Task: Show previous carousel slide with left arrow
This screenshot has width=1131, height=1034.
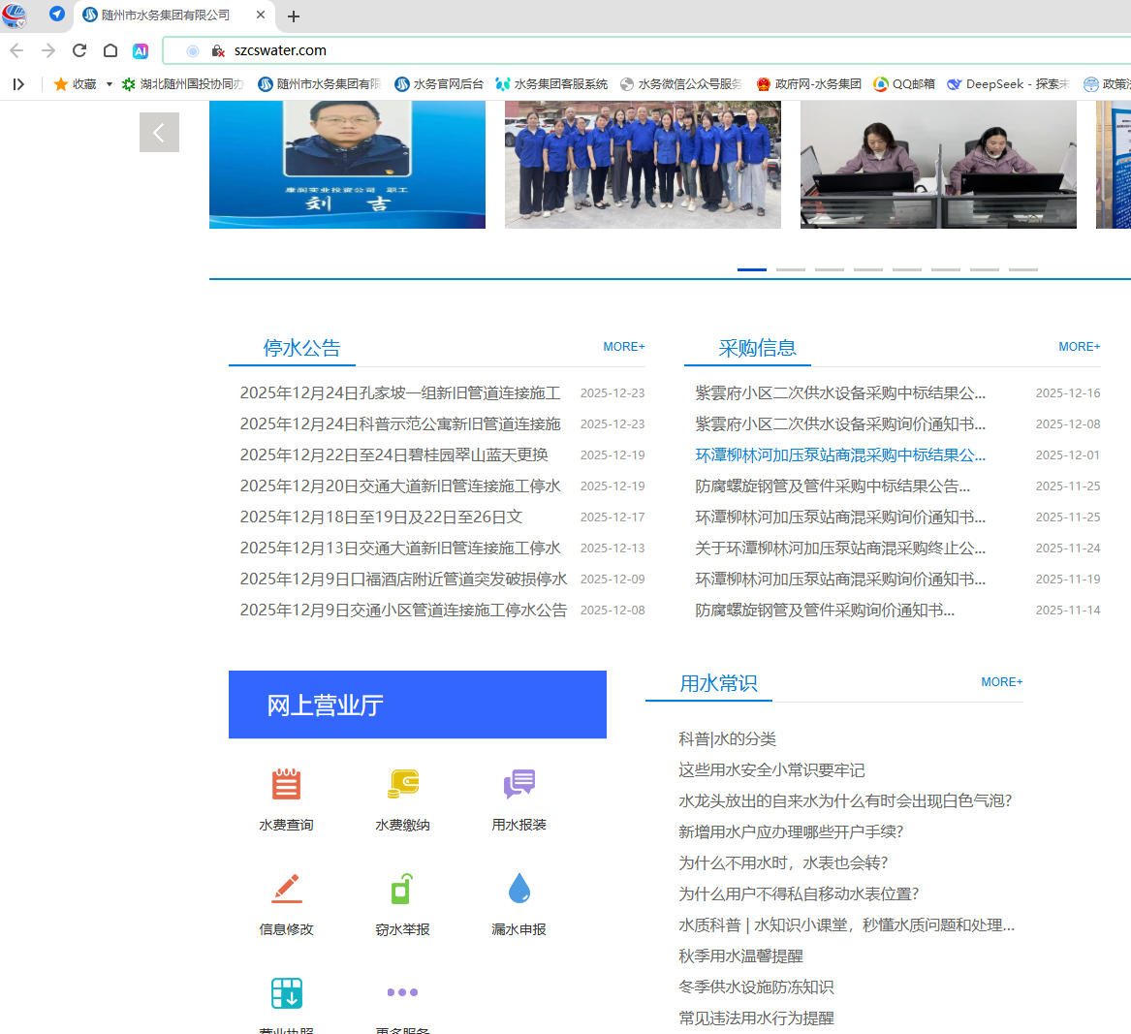Action: tap(159, 132)
